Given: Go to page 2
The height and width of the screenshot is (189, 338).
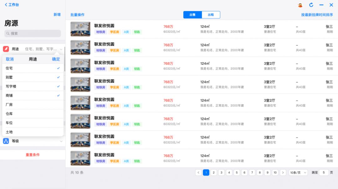Looking at the screenshot, I should [x=214, y=172].
